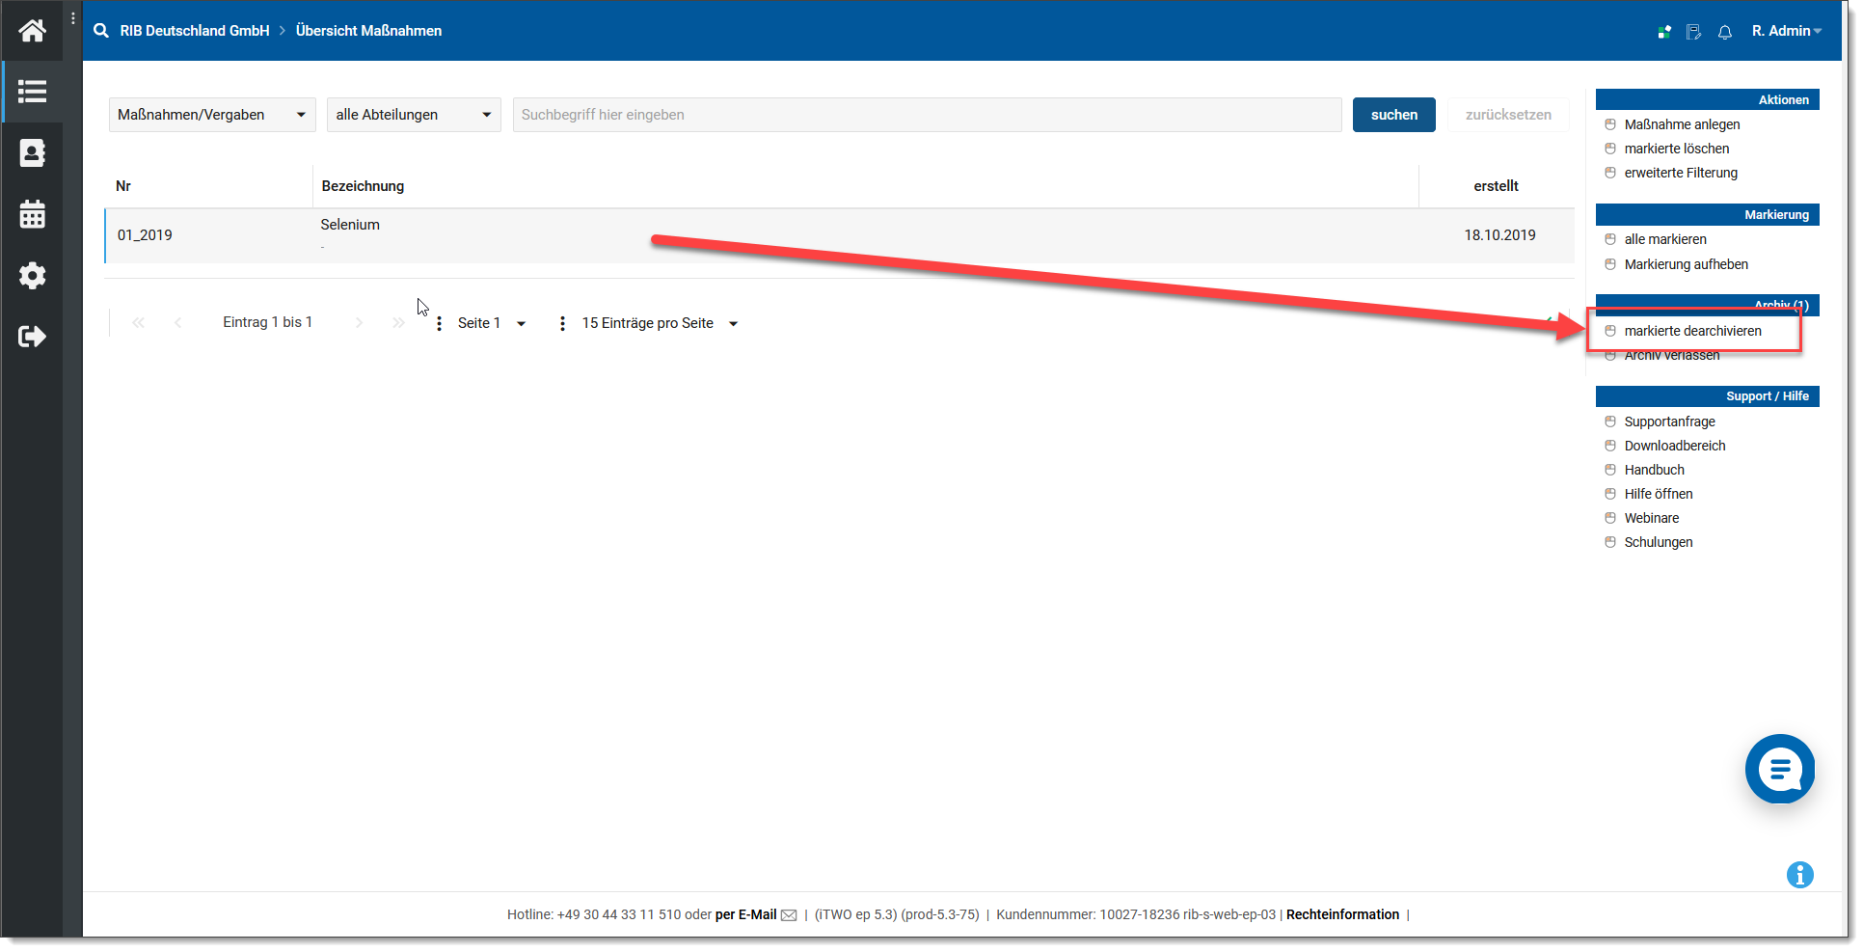Viewport: 1863px width, 952px height.
Task: Click per E-Mail link in footer
Action: click(x=745, y=914)
